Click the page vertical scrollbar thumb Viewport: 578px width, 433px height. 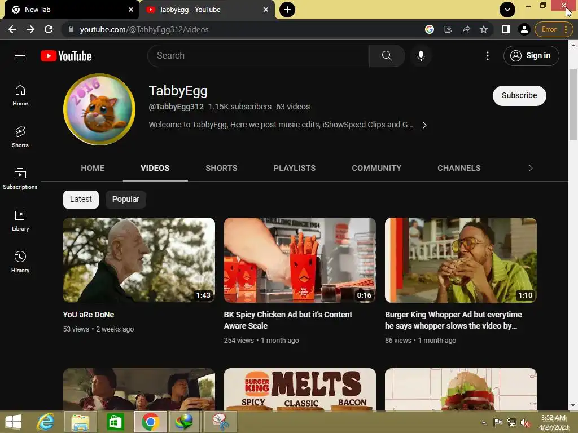pos(572,104)
